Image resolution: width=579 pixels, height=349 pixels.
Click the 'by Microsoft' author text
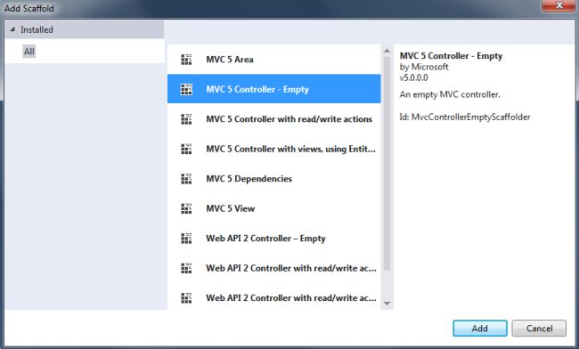[424, 67]
